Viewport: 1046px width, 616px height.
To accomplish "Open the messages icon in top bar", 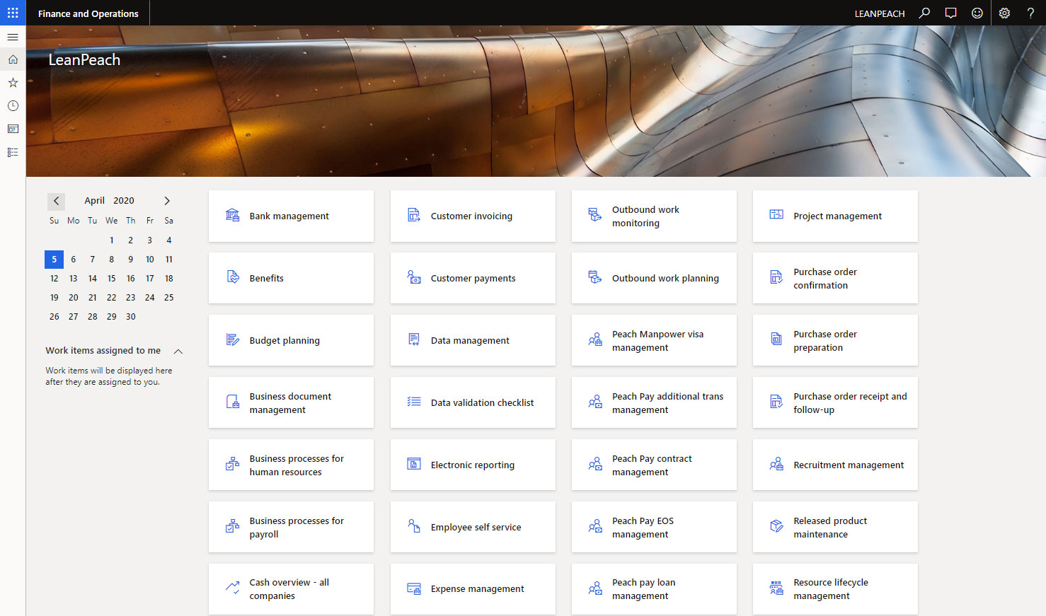I will (x=950, y=13).
